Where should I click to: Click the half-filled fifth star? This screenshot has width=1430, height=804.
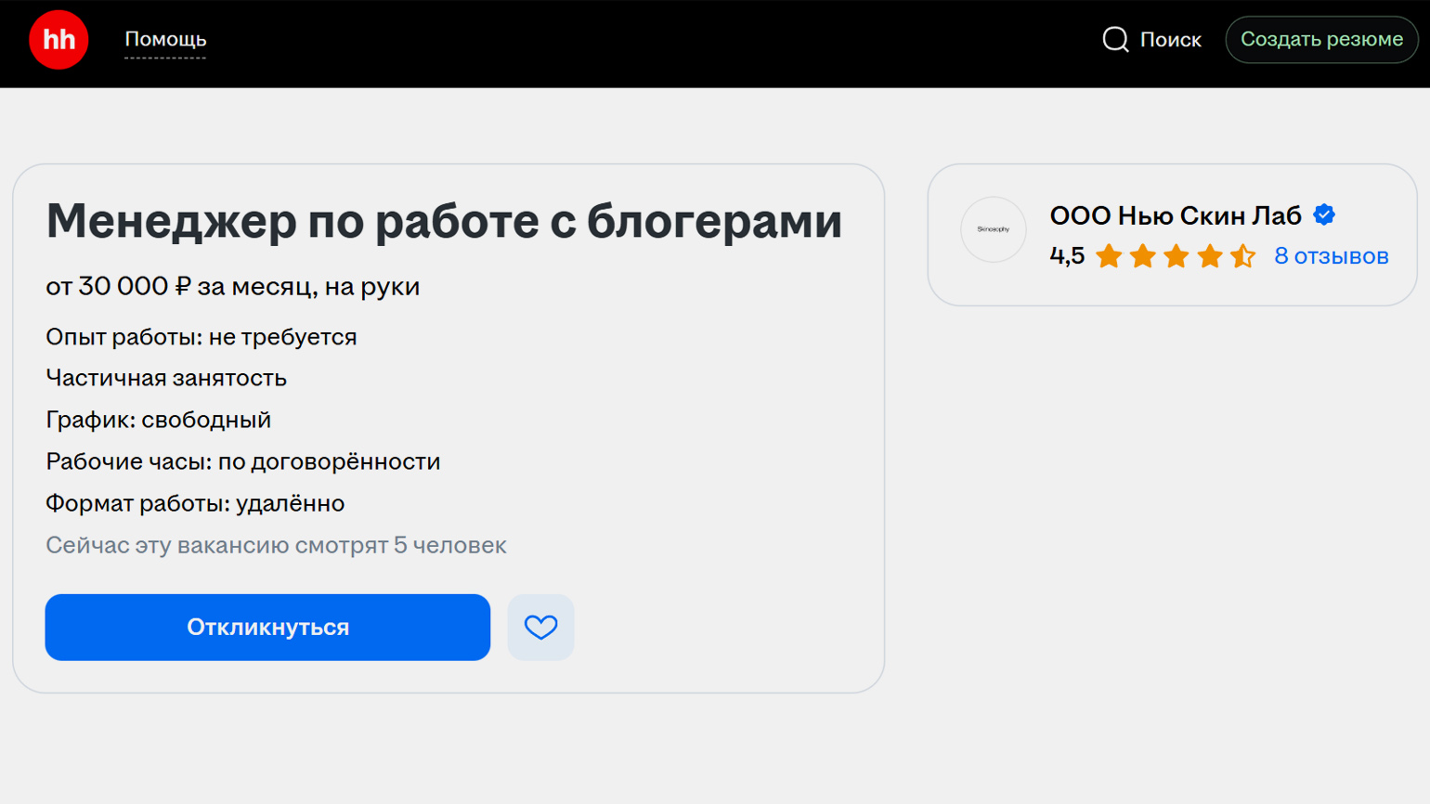pyautogui.click(x=1242, y=256)
